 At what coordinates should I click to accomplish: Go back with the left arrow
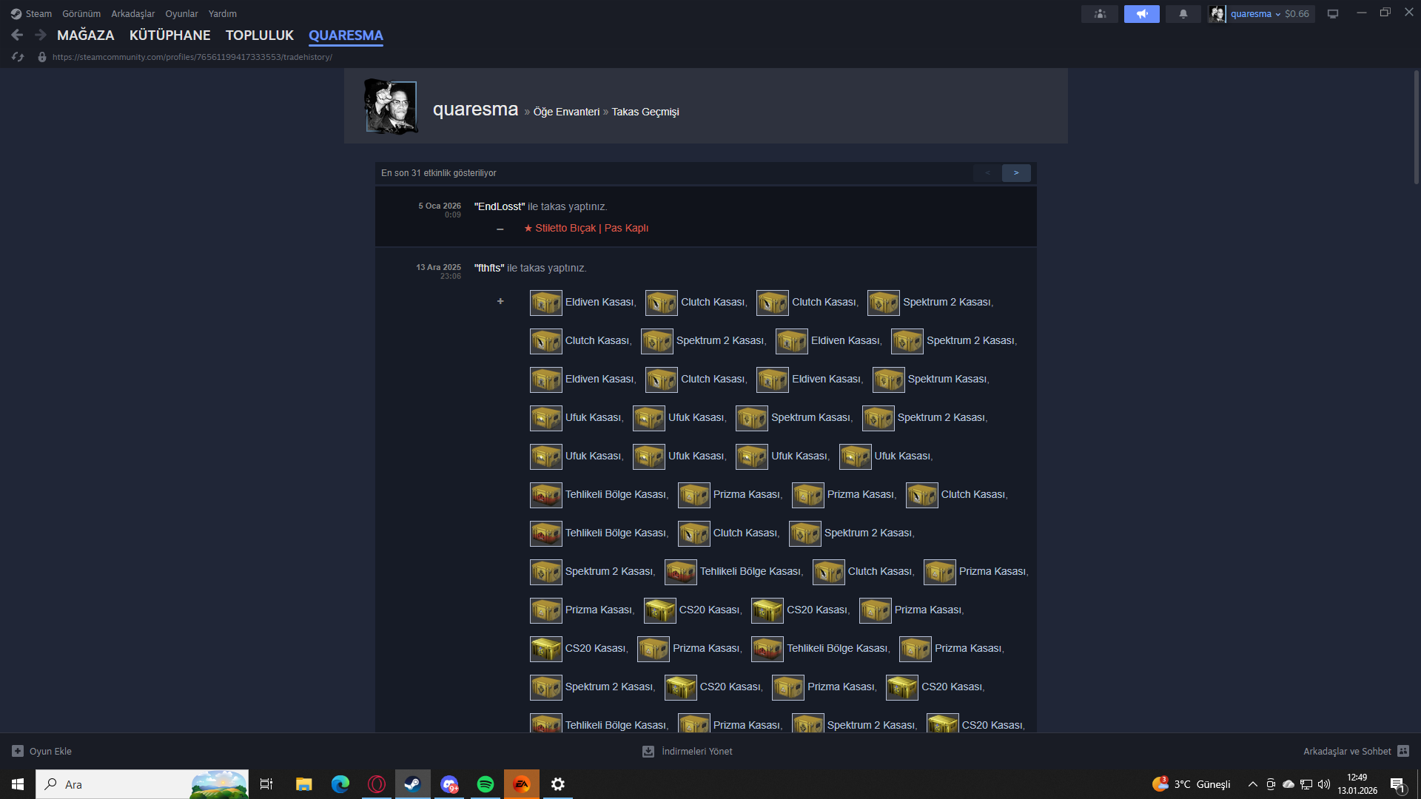tap(17, 35)
